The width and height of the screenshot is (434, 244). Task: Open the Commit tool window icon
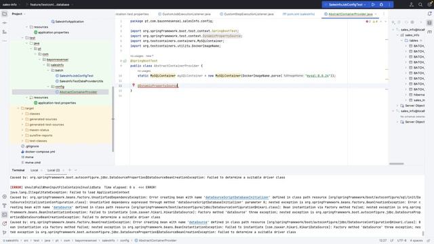coord(5,23)
